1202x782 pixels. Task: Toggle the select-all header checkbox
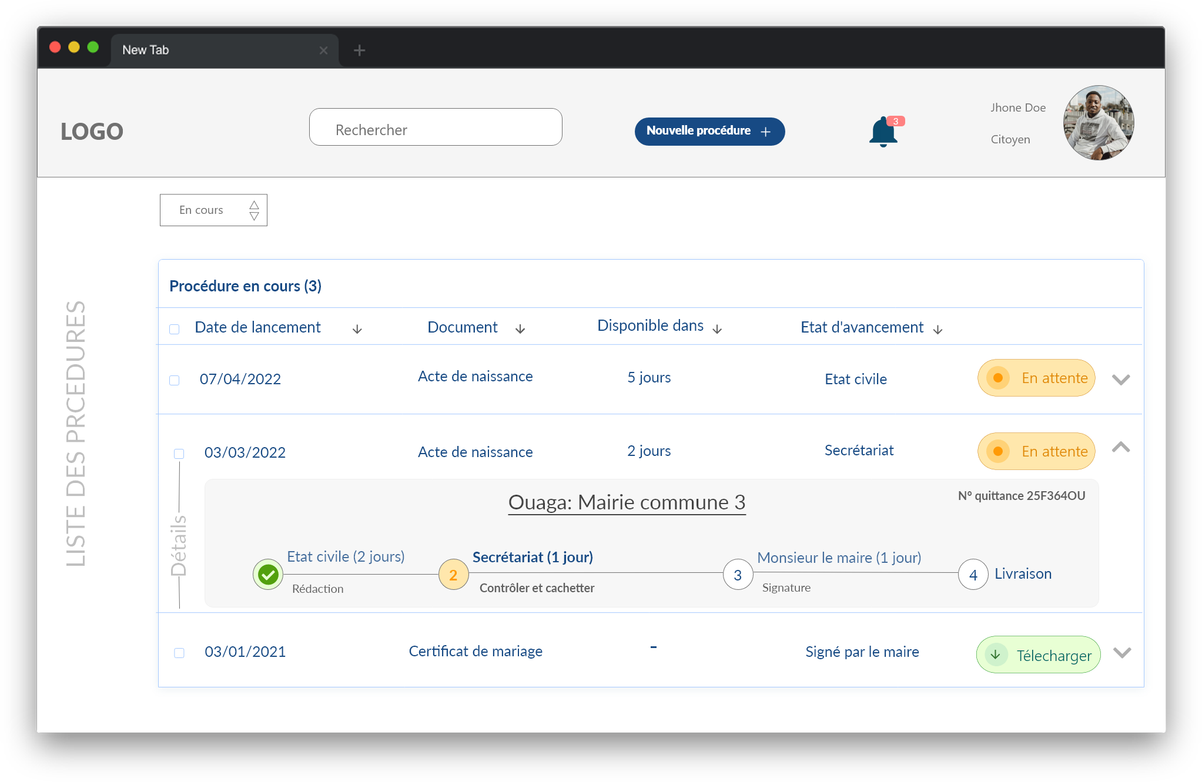175,329
